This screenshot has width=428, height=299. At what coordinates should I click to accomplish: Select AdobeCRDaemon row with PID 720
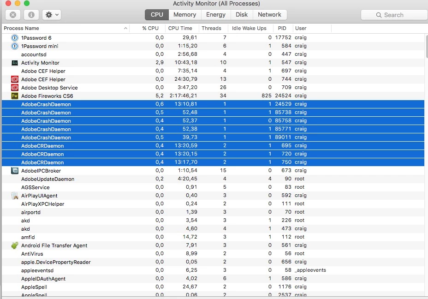point(213,154)
